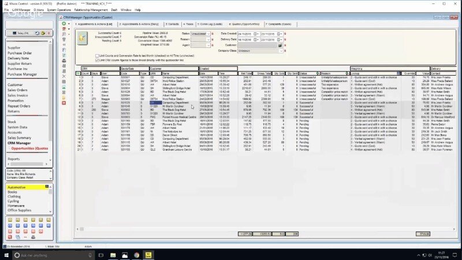Viewport: 462px width, 260px height.
Task: Enable Limit Counts and Conversion Rate checkbox
Action: tap(97, 55)
